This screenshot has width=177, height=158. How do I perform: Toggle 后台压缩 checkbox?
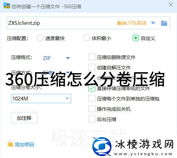click(92, 119)
